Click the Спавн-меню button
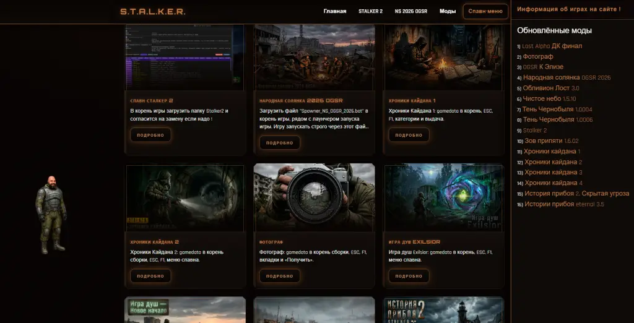 [x=485, y=11]
